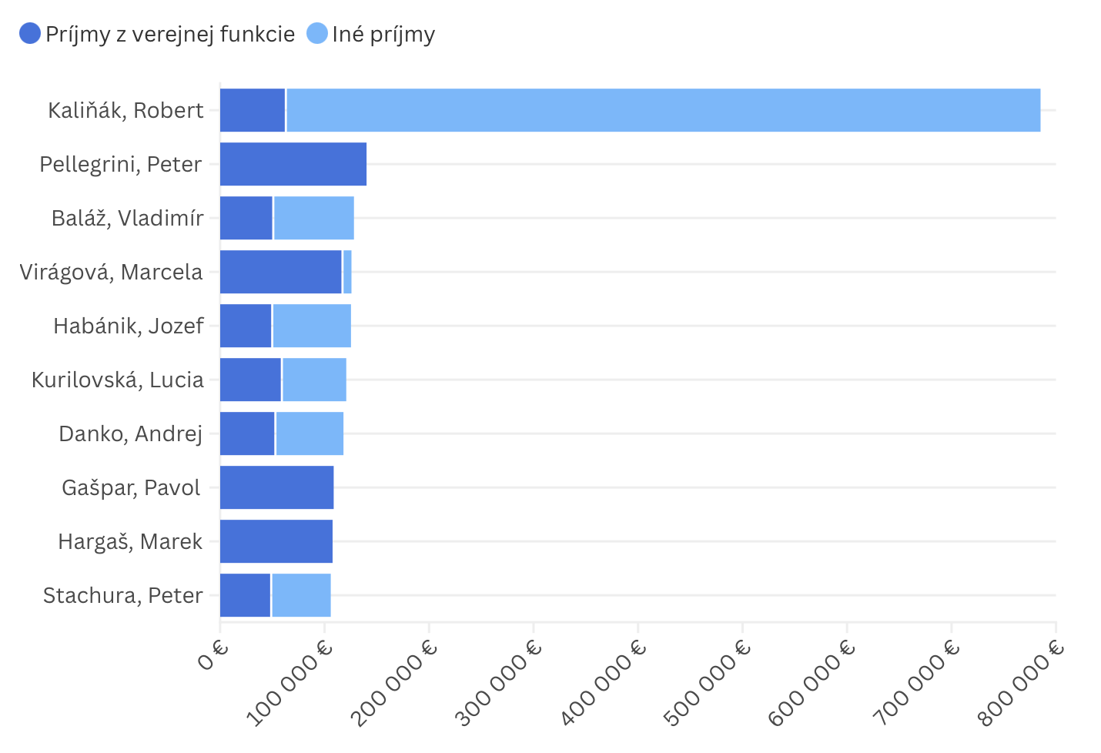
Task: Click Baláž's light blue other income segment
Action: tap(313, 218)
